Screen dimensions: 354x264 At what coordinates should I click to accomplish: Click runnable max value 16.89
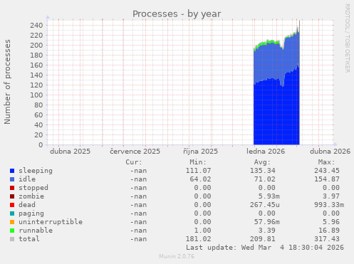(x=329, y=231)
